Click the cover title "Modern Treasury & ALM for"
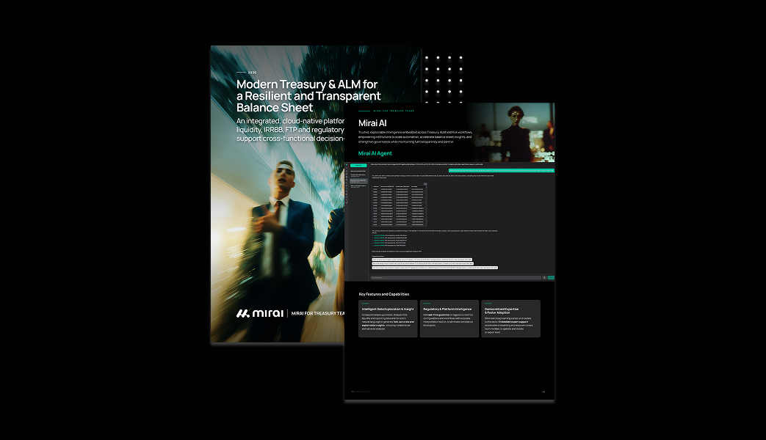 (307, 84)
